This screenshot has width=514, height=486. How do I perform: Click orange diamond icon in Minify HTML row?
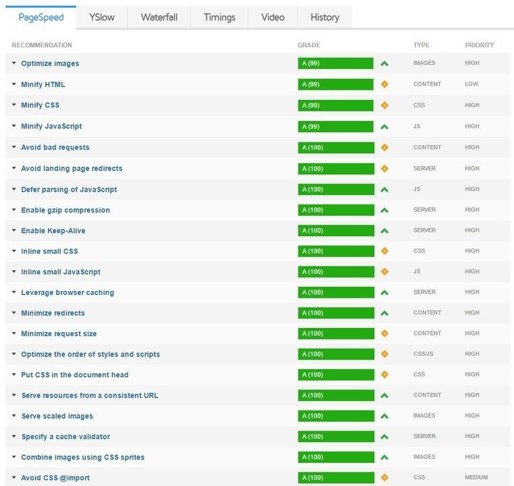(x=384, y=84)
